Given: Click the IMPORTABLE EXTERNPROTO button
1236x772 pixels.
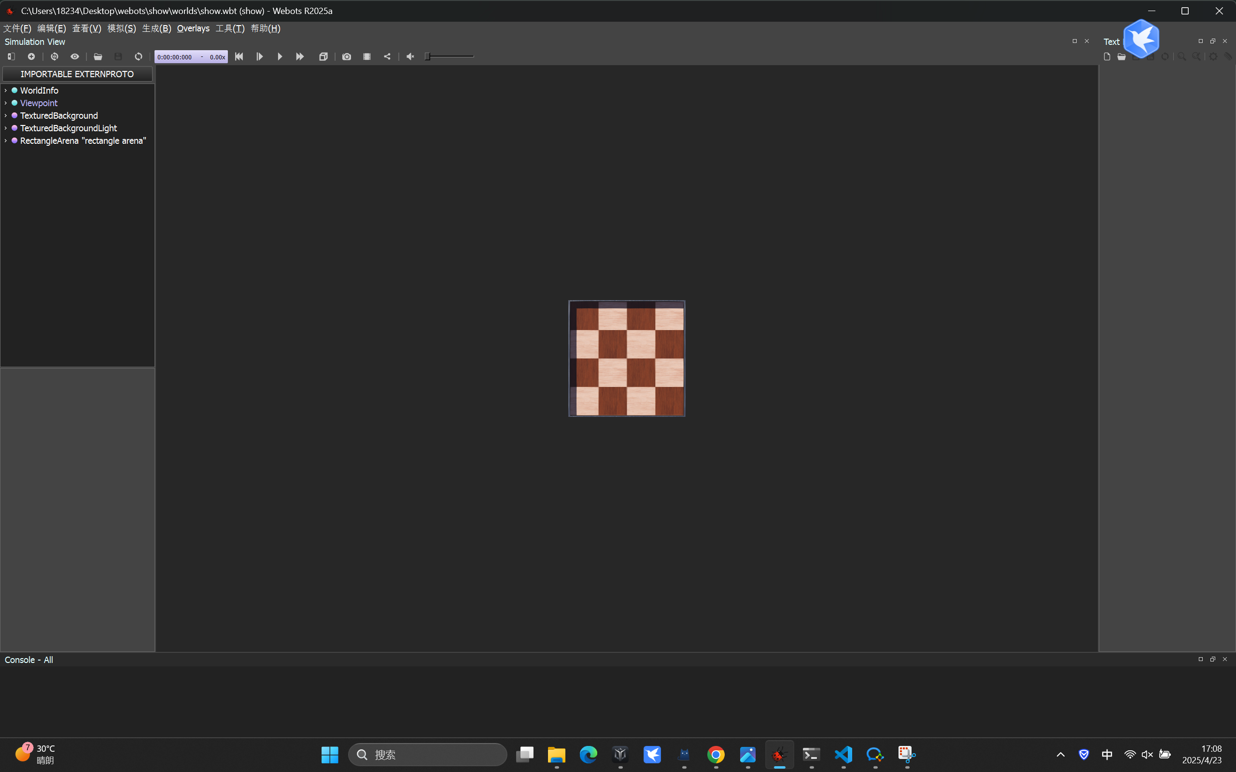Looking at the screenshot, I should click(77, 74).
